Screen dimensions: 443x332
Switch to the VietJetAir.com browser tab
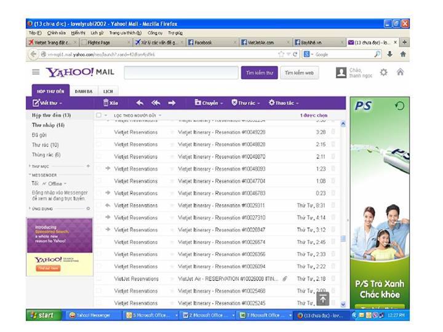point(265,42)
